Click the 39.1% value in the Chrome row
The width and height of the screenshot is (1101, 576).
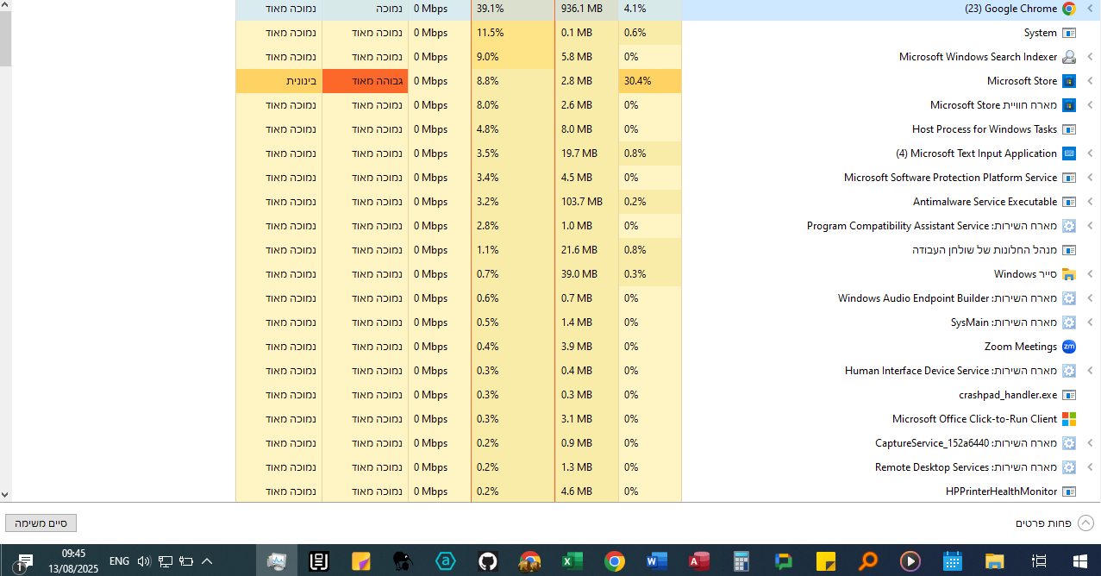tap(514, 9)
